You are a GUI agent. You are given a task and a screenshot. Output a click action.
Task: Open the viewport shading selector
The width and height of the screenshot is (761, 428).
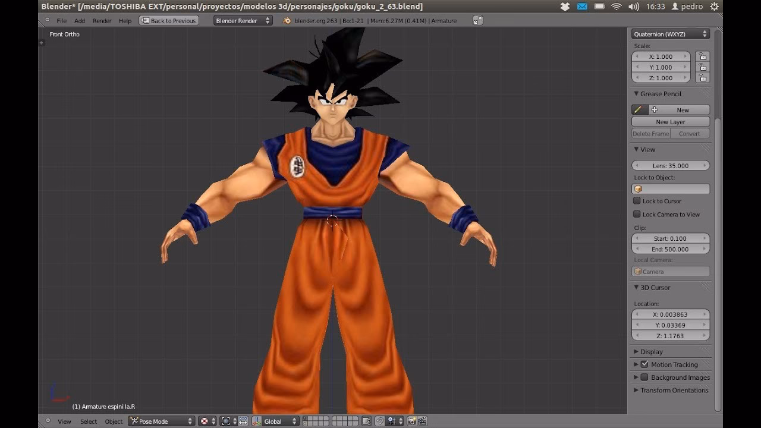pos(207,421)
